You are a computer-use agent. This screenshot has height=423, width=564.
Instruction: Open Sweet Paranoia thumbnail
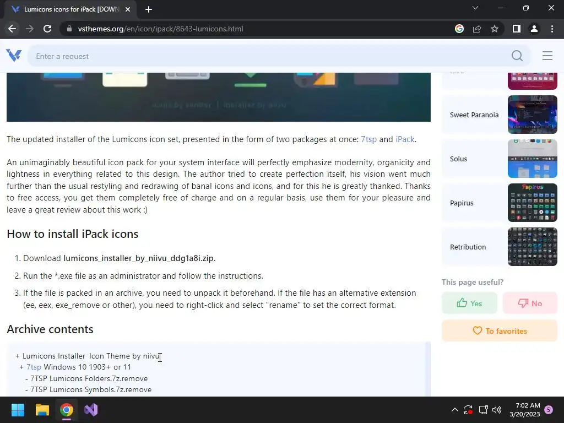click(x=533, y=115)
